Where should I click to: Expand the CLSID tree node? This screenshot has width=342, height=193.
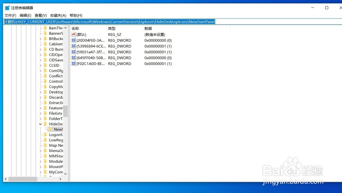(x=41, y=65)
